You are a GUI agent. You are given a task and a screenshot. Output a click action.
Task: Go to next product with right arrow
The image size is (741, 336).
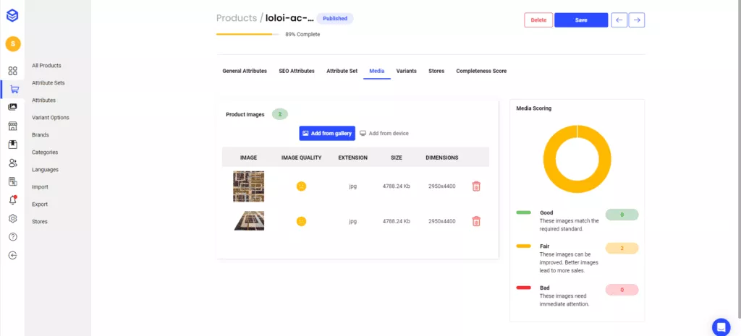[x=637, y=20]
